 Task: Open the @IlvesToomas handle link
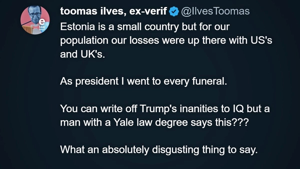(215, 12)
